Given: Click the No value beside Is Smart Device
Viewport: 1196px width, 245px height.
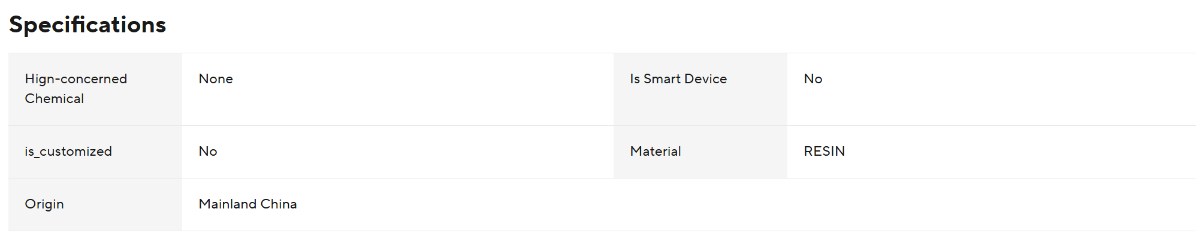Looking at the screenshot, I should [x=813, y=79].
